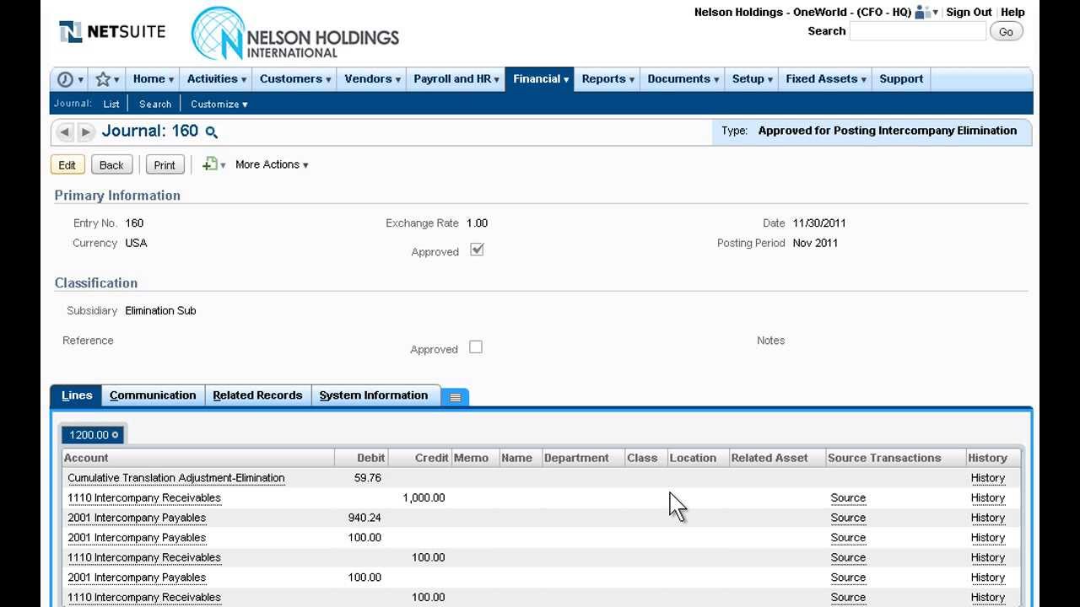Screen dimensions: 1080x607
Task: Switch to the Communication tab
Action: coord(153,395)
